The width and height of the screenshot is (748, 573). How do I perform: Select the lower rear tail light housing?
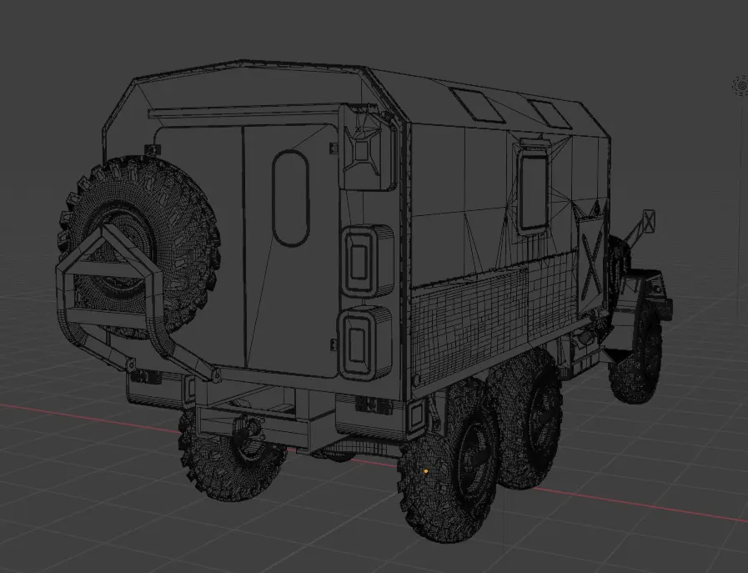[x=365, y=343]
